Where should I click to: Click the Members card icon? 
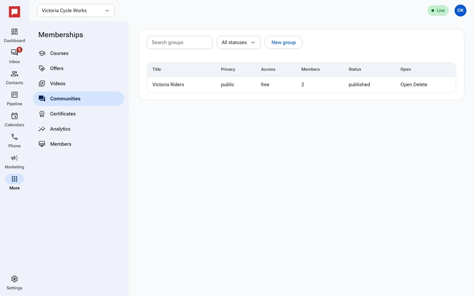[x=42, y=144]
